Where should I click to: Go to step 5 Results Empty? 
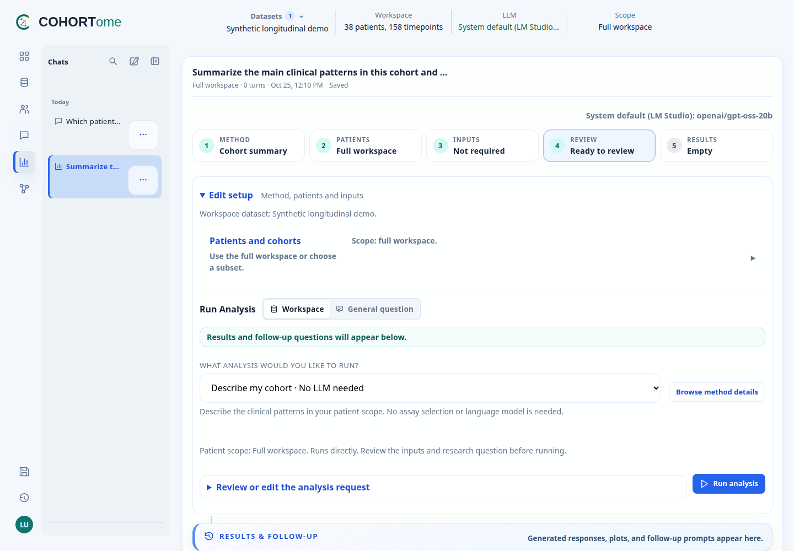pyautogui.click(x=716, y=146)
